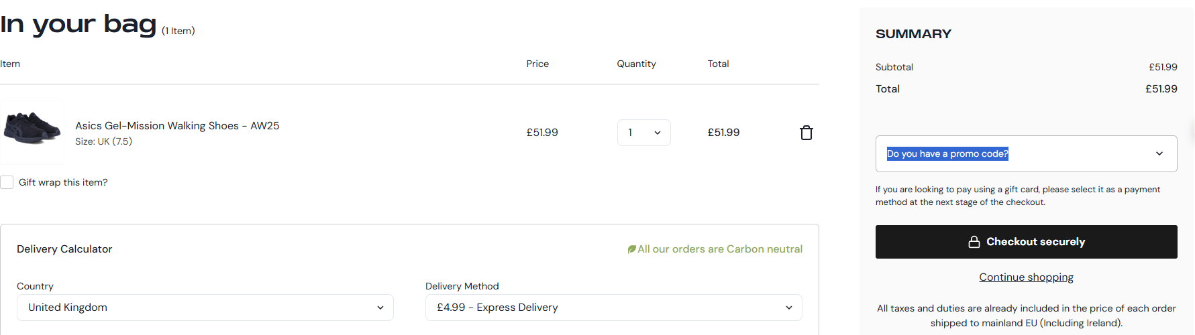Expand "Do you have a promo code?" section
Screen dimensions: 1195x335
click(x=947, y=153)
